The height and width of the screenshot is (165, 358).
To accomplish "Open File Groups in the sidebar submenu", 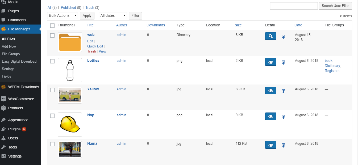I will coord(11,54).
